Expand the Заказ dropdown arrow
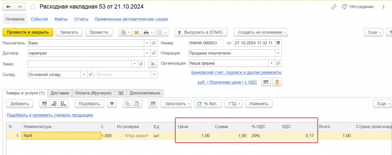 coord(135,64)
